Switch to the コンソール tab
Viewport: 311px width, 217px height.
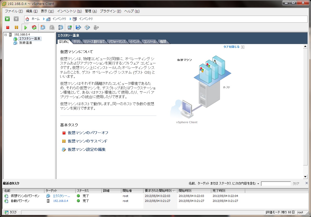coord(150,42)
